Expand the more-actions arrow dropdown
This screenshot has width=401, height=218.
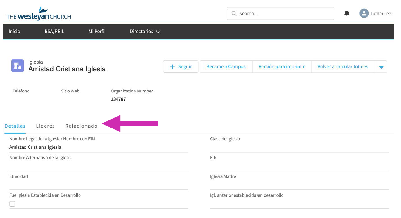(x=381, y=67)
